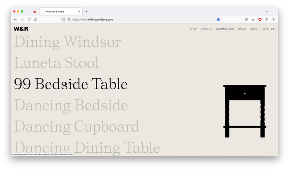The height and width of the screenshot is (170, 289).
Task: Go to the browser home page
Action: (x=36, y=19)
